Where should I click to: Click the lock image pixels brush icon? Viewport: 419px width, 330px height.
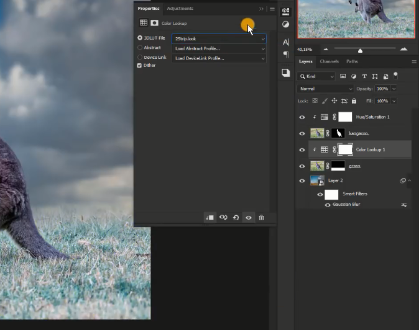tap(325, 100)
